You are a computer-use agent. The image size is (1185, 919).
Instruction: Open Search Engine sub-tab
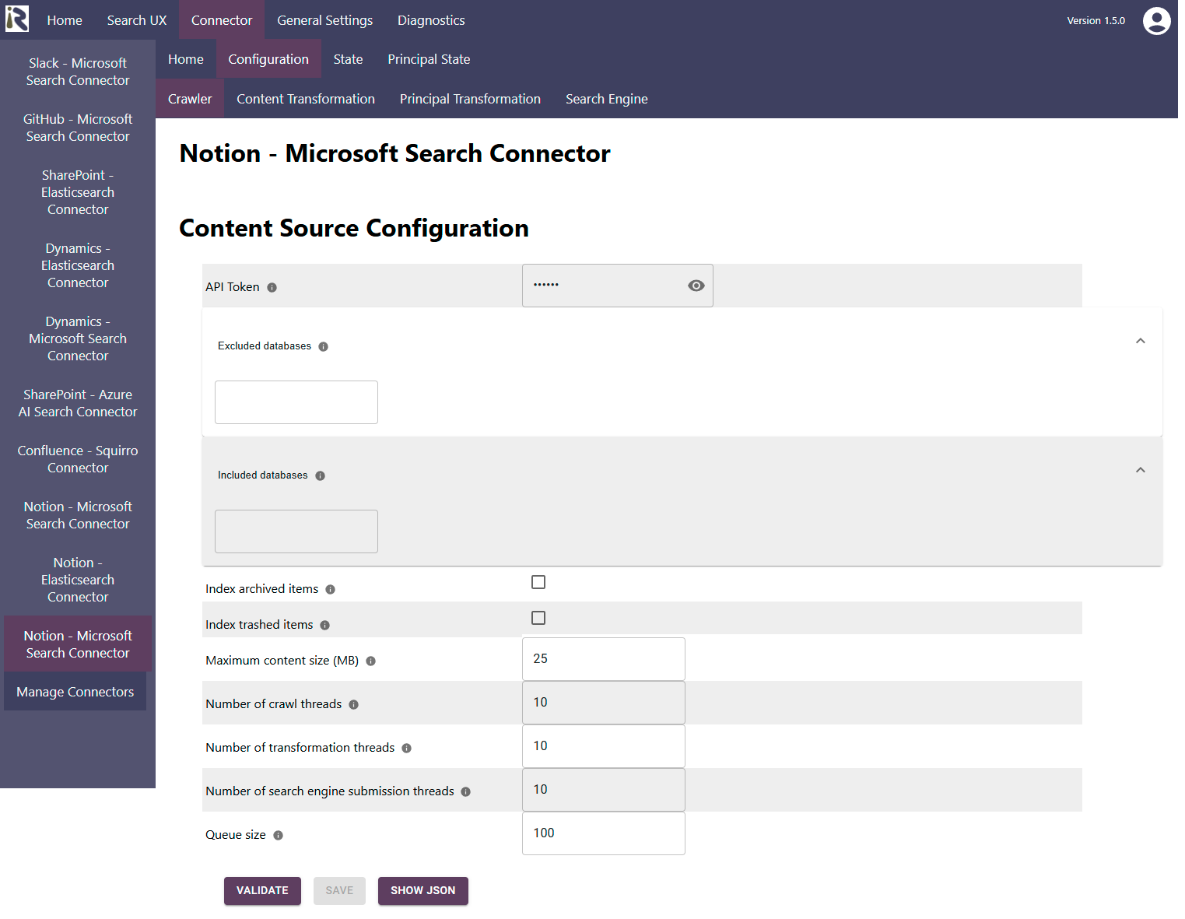[607, 99]
